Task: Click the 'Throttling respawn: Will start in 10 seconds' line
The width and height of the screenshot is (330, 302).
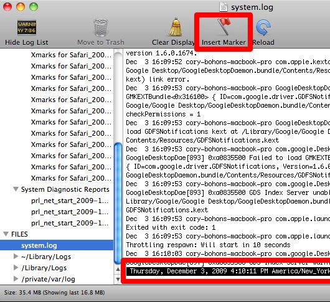Action: click(208, 245)
